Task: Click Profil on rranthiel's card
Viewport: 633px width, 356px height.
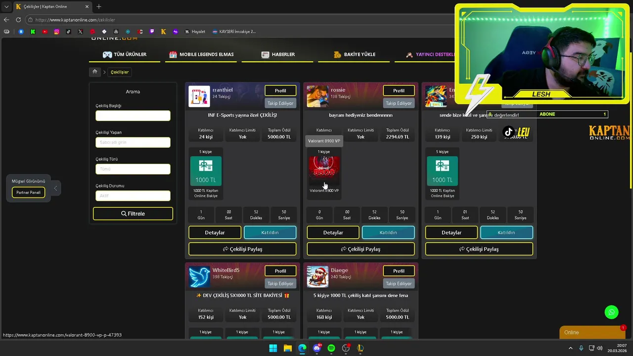Action: 280,90
